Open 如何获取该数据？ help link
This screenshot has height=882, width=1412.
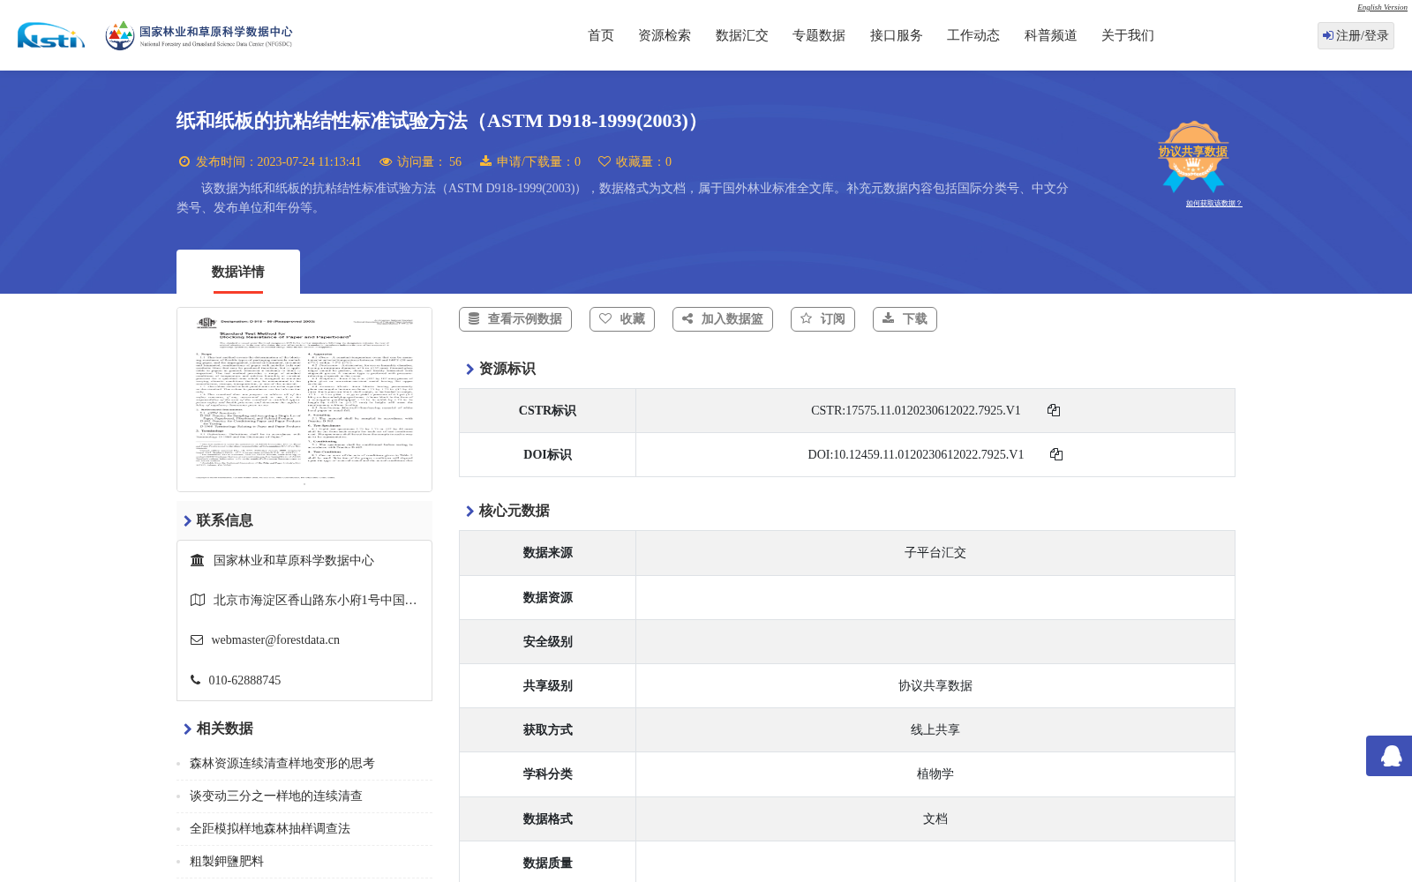tap(1213, 204)
